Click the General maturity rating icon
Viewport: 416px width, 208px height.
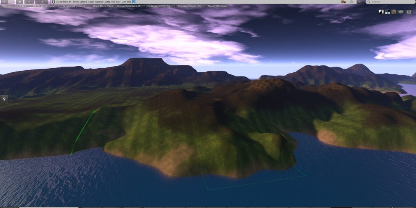[x=134, y=2]
